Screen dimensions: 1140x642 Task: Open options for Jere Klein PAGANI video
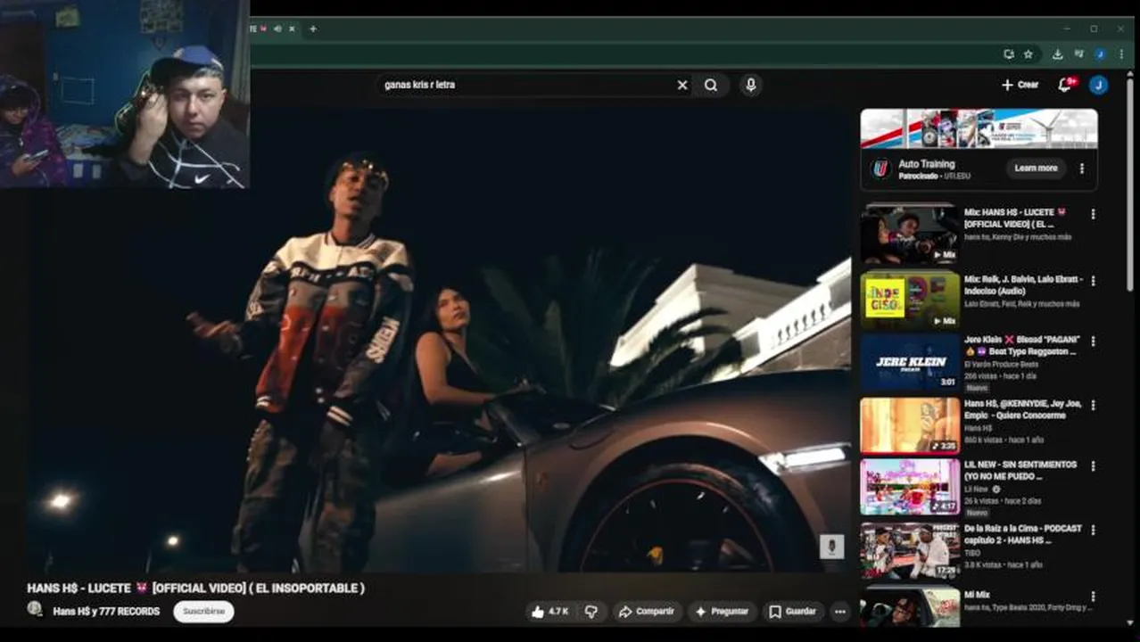coord(1093,341)
